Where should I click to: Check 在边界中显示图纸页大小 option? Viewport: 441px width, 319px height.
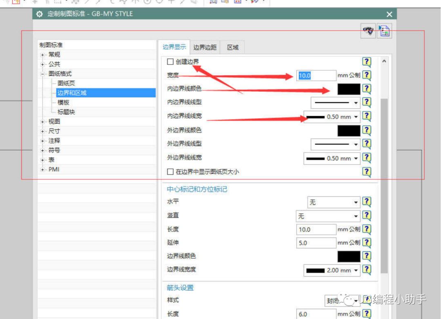click(170, 172)
